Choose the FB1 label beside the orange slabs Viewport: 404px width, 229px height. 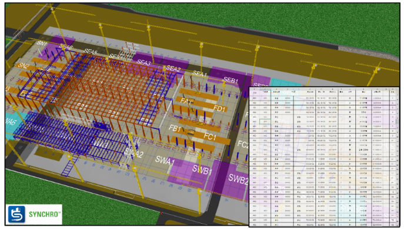pos(175,128)
